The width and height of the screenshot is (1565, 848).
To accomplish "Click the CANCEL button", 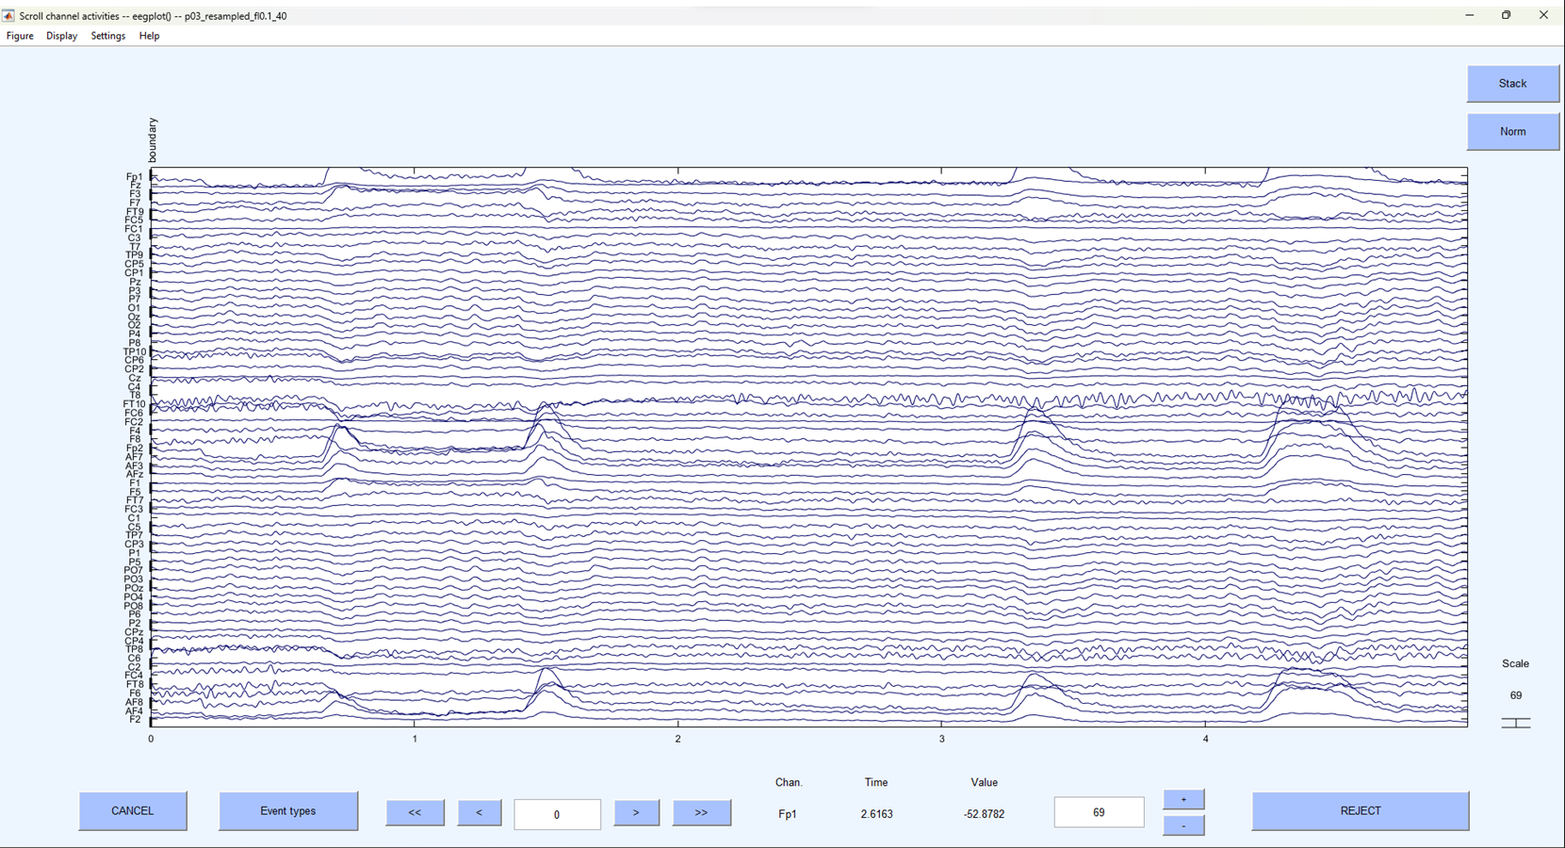I will click(132, 810).
